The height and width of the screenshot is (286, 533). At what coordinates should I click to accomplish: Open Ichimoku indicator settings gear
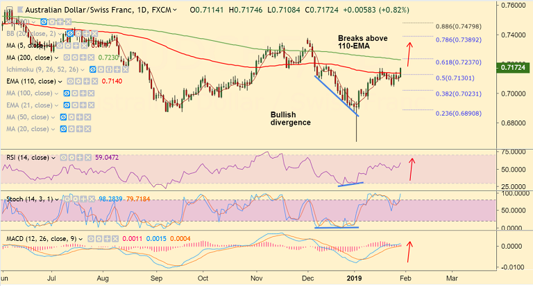(x=101, y=69)
